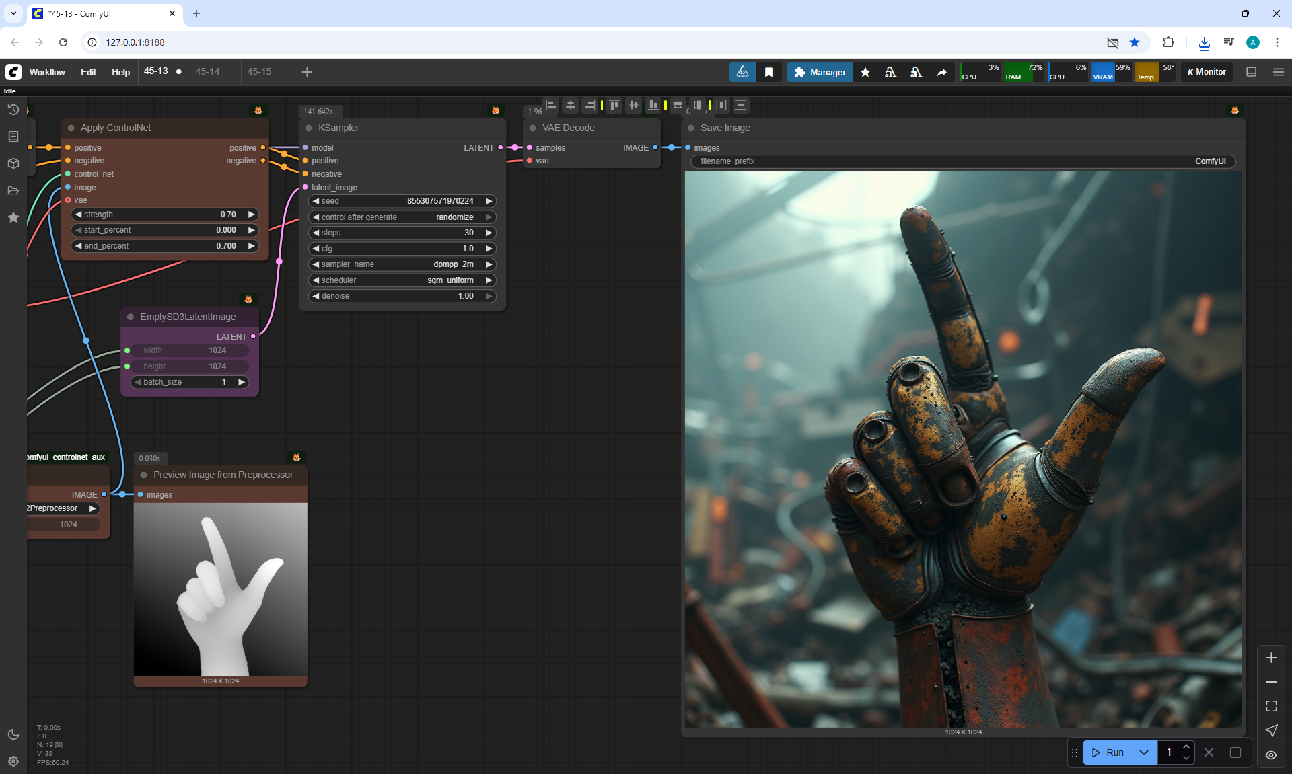Click the filename_prefix input field
Screen dimensions: 1292x774
click(x=962, y=161)
